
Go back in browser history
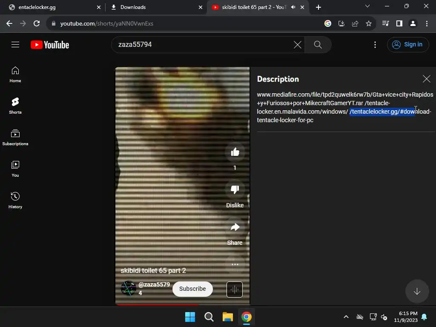pos(9,24)
